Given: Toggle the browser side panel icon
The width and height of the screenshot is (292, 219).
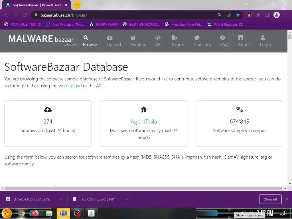Looking at the screenshot, I should [x=267, y=15].
